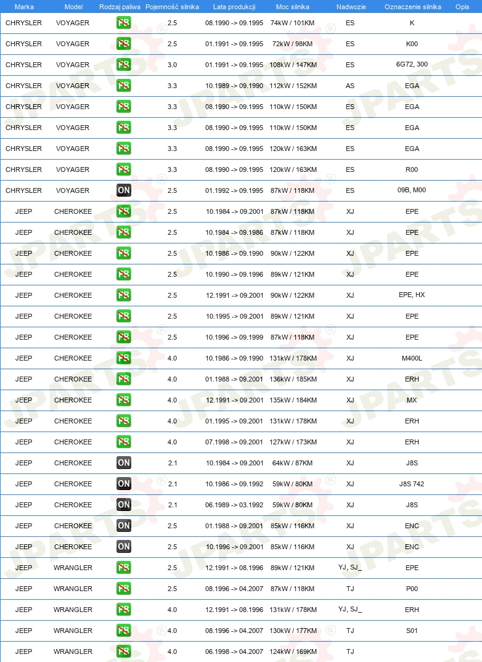Image resolution: width=482 pixels, height=662 pixels.
Task: Click the engine code '09B, M00'
Action: [x=412, y=190]
